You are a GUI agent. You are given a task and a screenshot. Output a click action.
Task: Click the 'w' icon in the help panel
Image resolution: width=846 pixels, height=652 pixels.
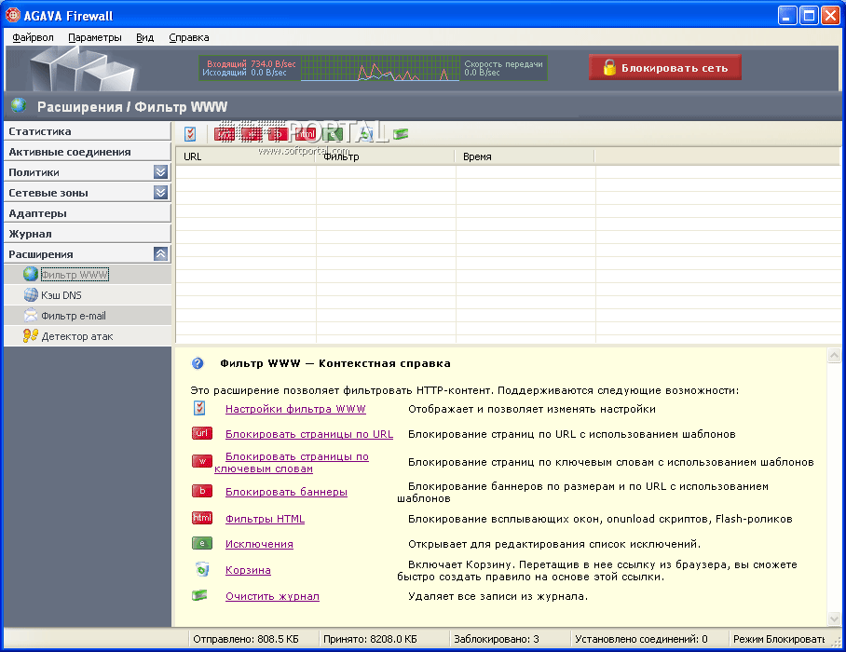(x=202, y=461)
